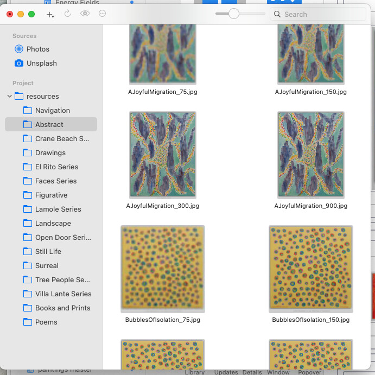This screenshot has width=375, height=375.
Task: Open the Open Door Seri... folder
Action: 51,237
